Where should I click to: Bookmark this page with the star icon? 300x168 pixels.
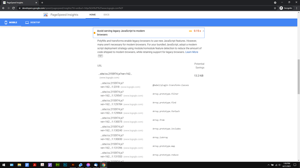[x=275, y=8]
